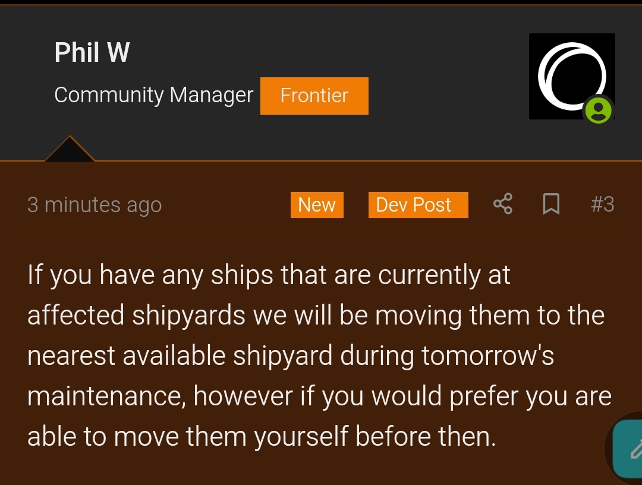Click the triangular post pointer arrow
Viewport: 642px width, 485px height.
[70, 149]
